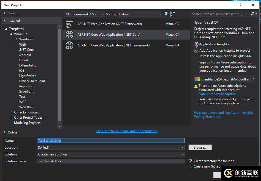Select the WCF category
This screenshot has height=181, width=261.
click(x=23, y=102)
